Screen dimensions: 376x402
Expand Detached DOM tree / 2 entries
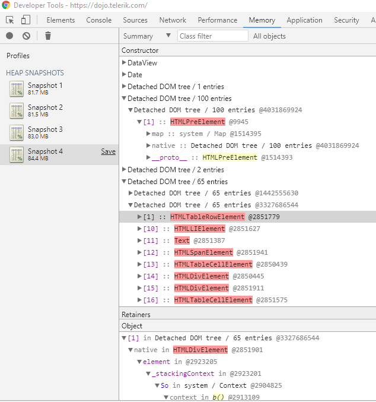pos(124,170)
